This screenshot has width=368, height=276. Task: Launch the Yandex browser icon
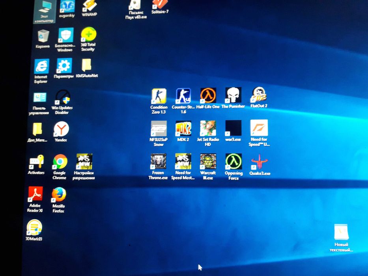click(61, 129)
